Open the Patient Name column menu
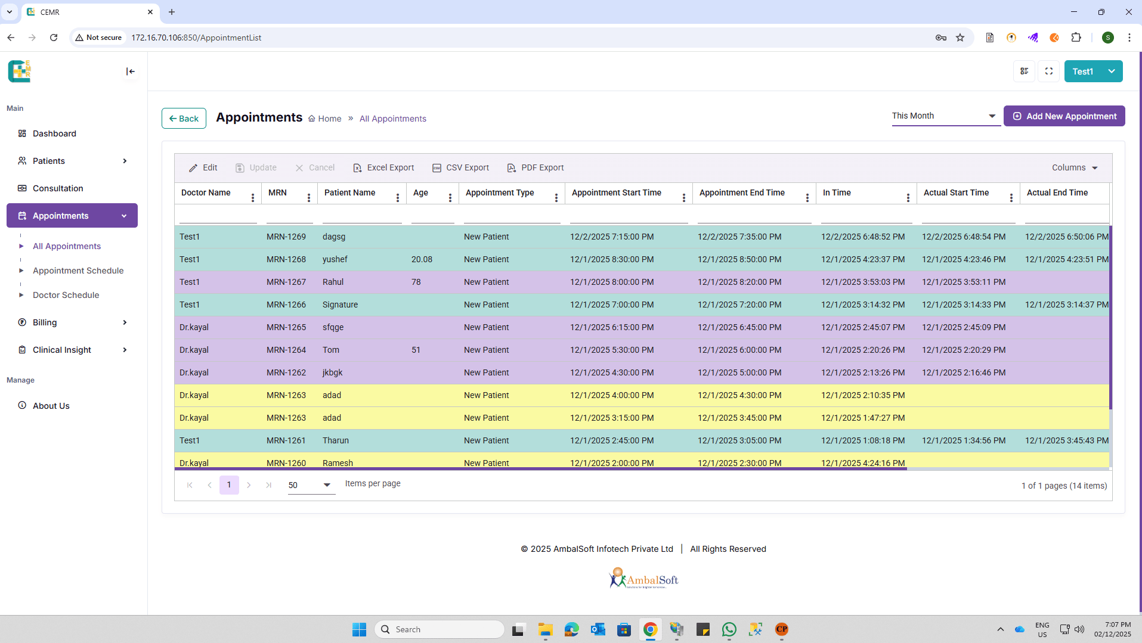This screenshot has height=643, width=1142. (398, 198)
